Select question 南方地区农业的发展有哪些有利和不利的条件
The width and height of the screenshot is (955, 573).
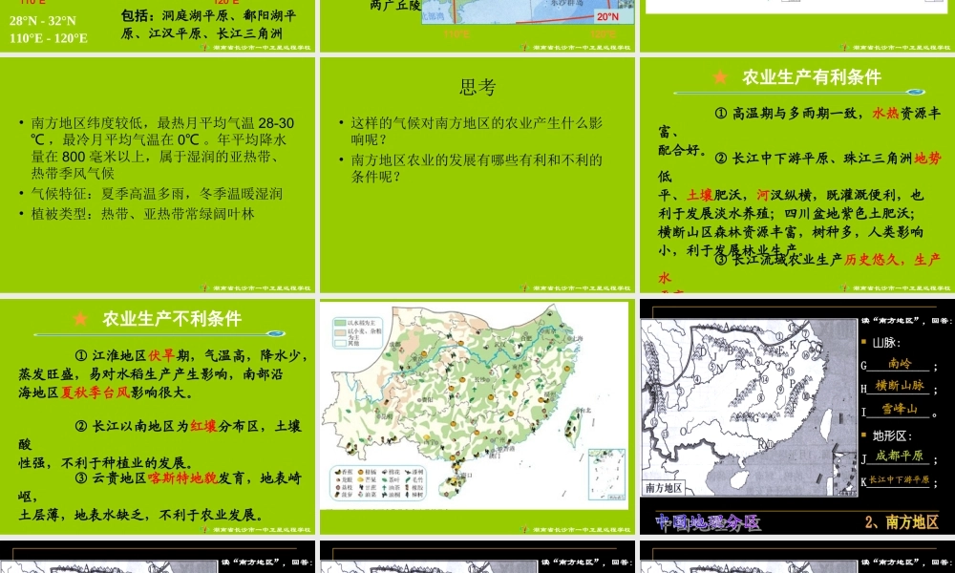pyautogui.click(x=477, y=168)
